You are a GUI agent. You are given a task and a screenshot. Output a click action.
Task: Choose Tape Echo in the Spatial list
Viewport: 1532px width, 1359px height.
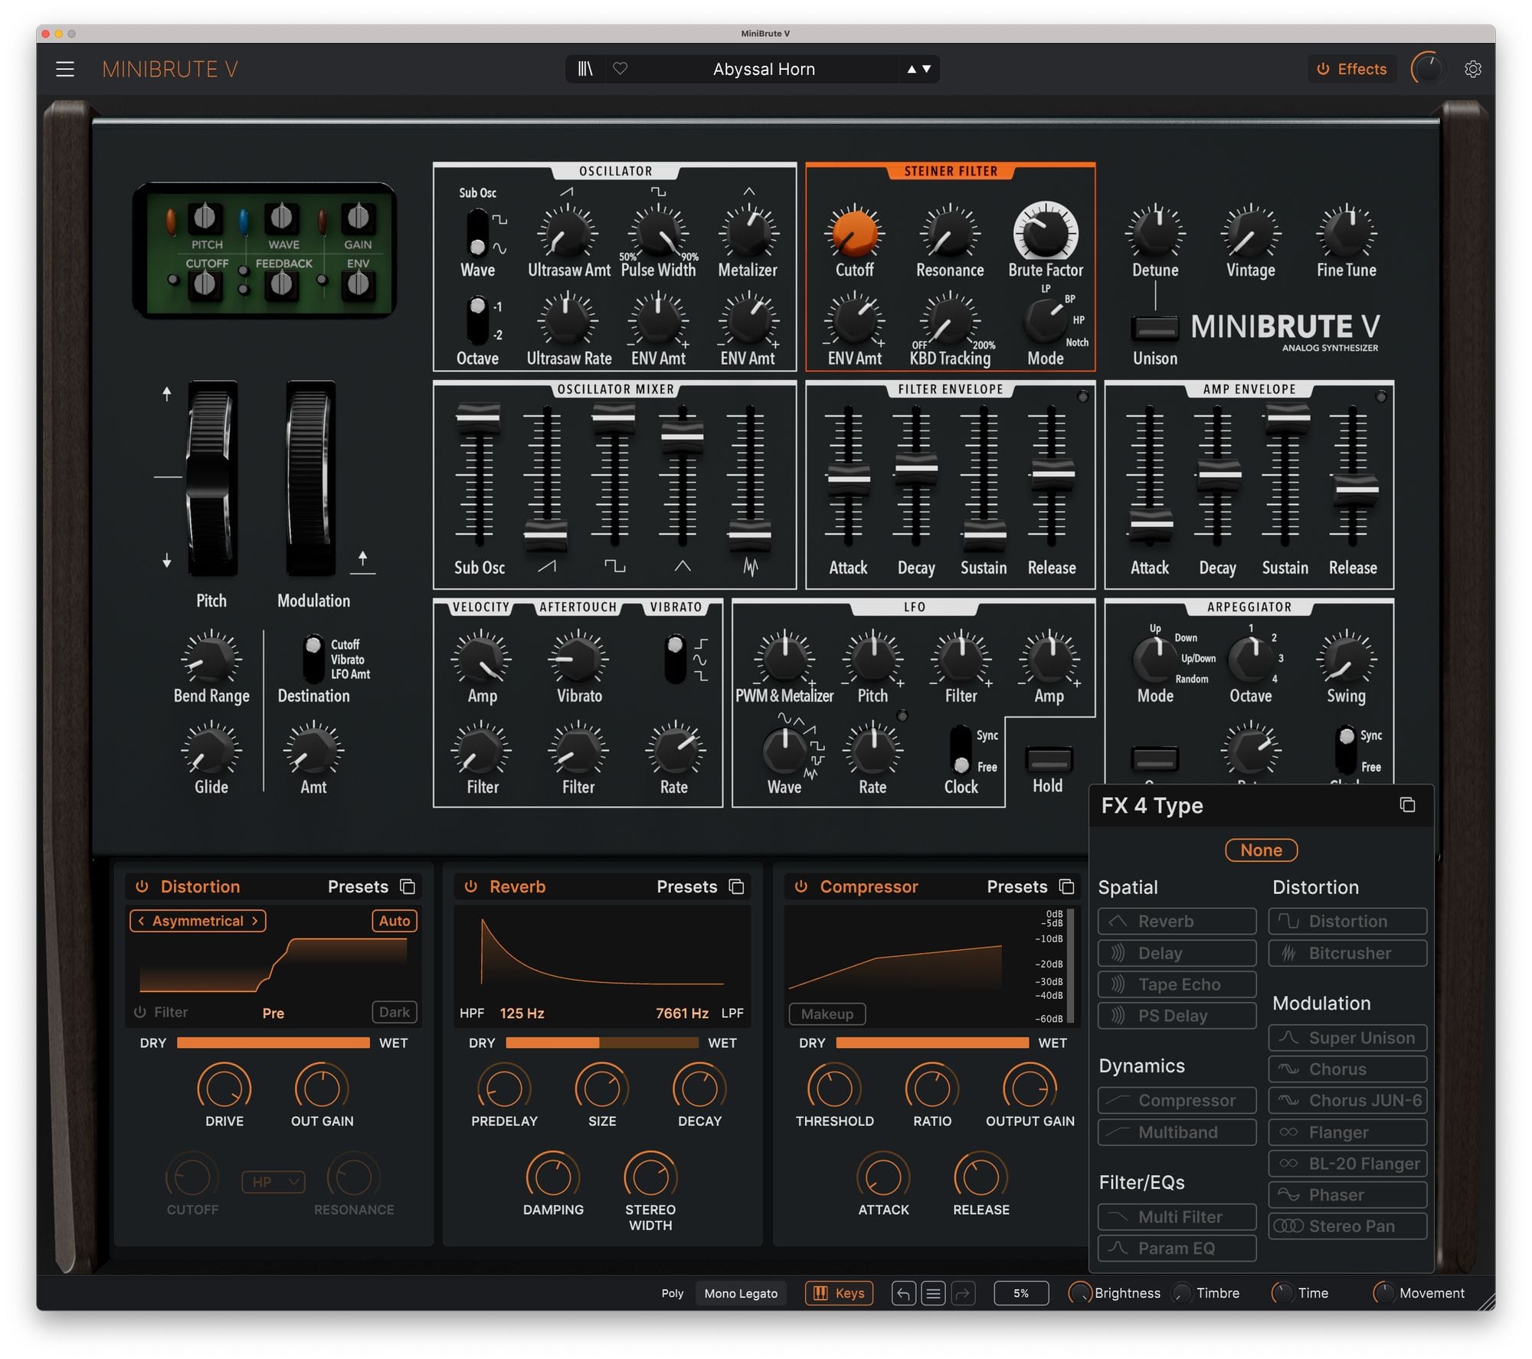(x=1177, y=984)
